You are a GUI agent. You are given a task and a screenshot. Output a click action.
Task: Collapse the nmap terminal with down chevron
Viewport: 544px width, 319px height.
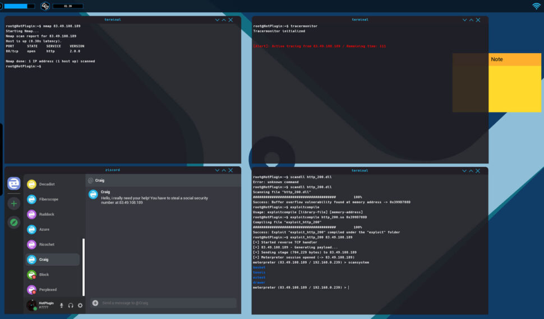coord(218,20)
